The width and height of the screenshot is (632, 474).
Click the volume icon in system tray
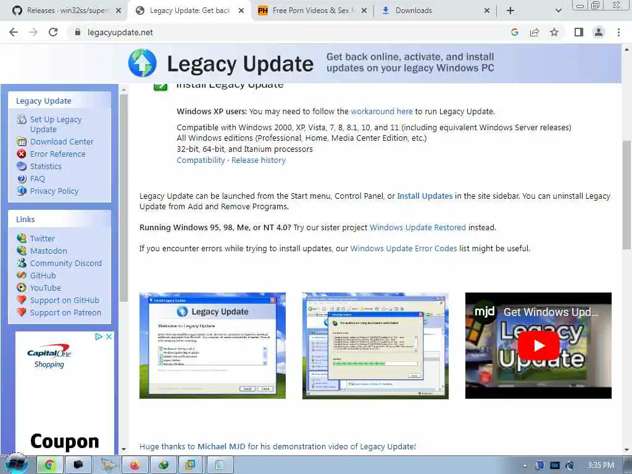[570, 465]
